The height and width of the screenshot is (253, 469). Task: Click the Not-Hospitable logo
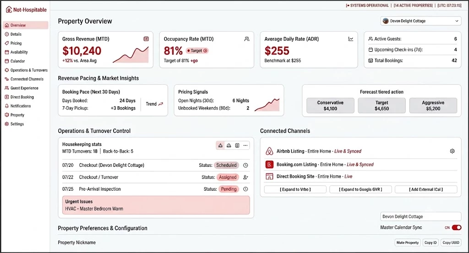click(x=26, y=10)
